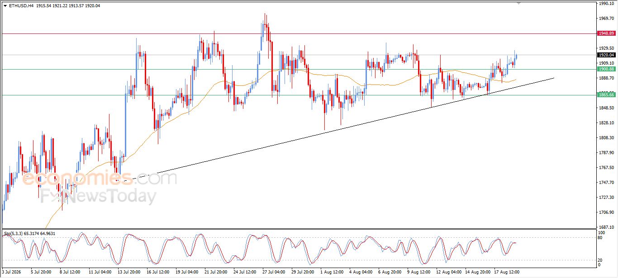Click the 1828.10 price axis value
Image resolution: width=618 pixels, height=278 pixels.
click(607, 123)
